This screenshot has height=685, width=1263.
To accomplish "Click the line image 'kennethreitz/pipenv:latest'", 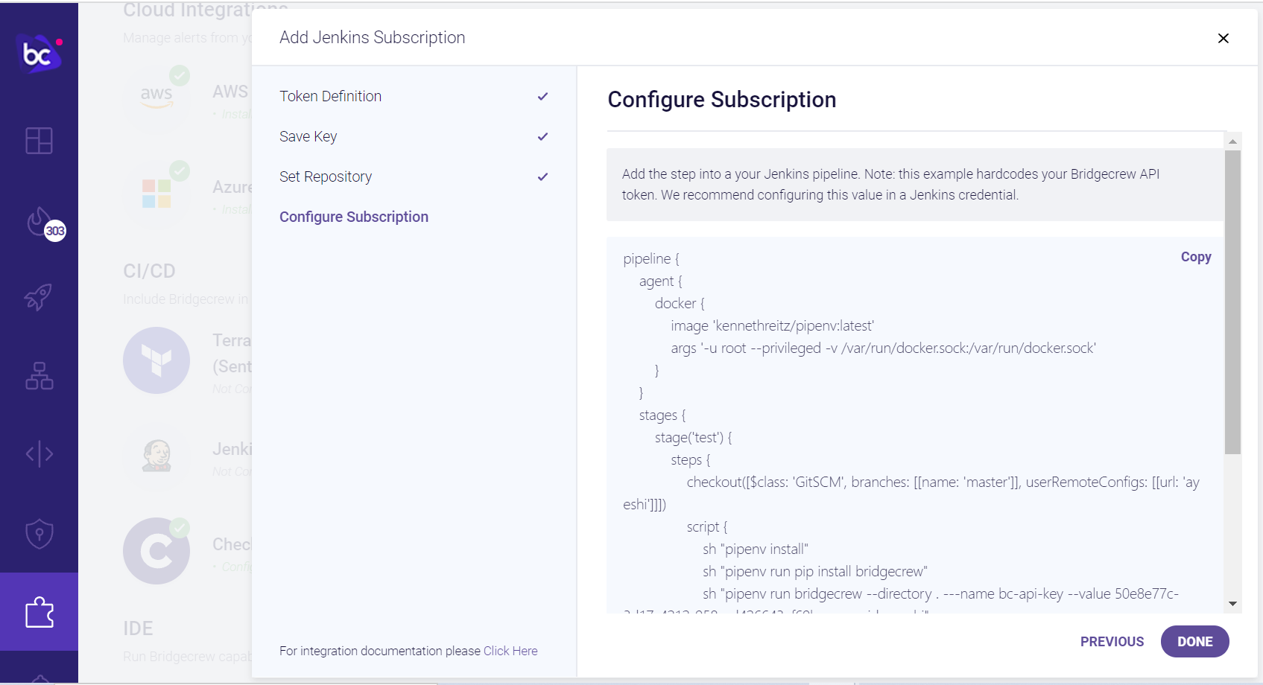I will pos(772,326).
